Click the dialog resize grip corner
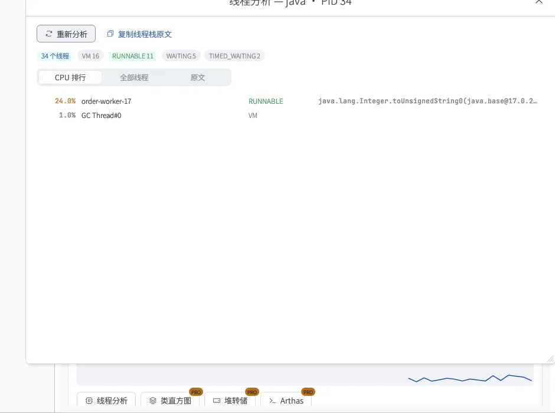Image resolution: width=555 pixels, height=413 pixels. pos(550,359)
